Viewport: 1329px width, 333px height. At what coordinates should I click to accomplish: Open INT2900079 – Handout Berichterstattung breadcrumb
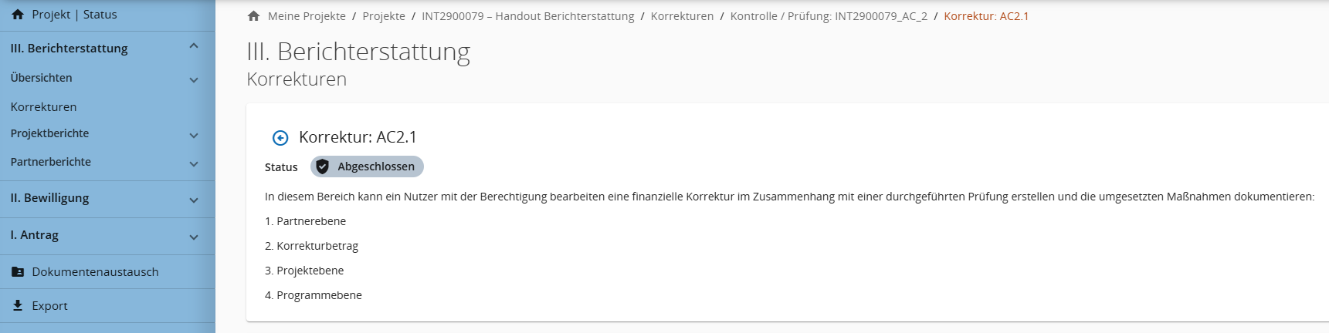click(x=527, y=16)
